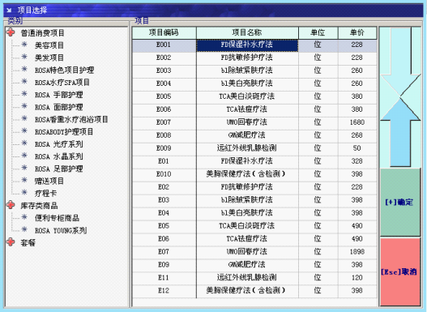Click the large up arrow icon
427x312 pixels.
(x=400, y=133)
